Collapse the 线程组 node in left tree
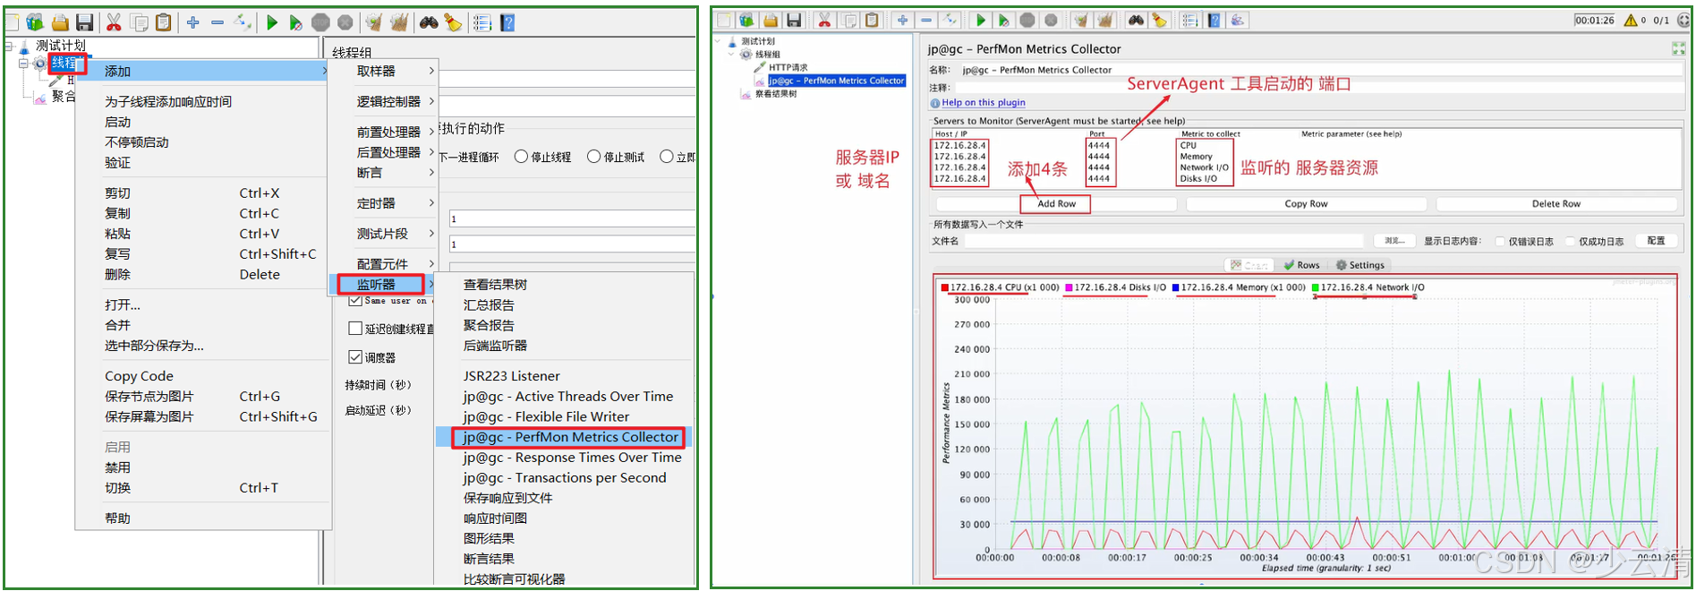The image size is (1696, 591). tap(23, 64)
